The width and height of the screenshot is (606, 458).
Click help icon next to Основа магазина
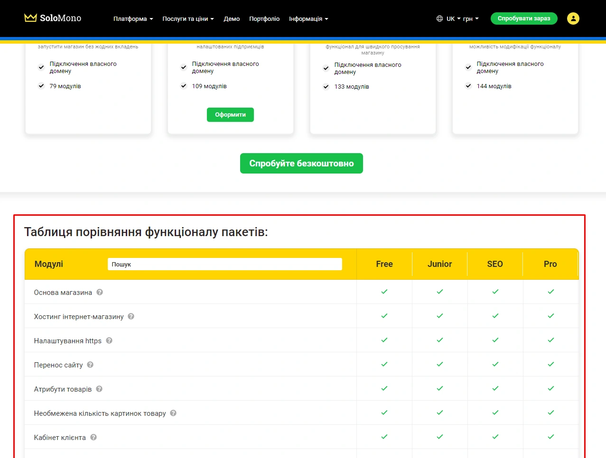coord(100,292)
